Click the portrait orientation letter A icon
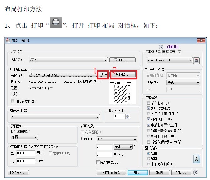 [197, 159]
